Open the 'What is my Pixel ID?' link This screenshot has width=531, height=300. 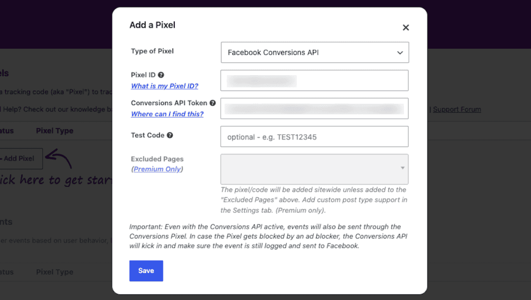click(164, 86)
